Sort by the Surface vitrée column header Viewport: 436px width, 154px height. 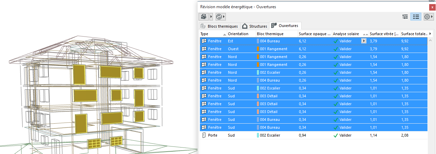tap(384, 34)
